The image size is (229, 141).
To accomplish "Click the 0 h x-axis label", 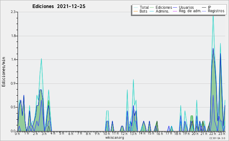I will [18, 134].
